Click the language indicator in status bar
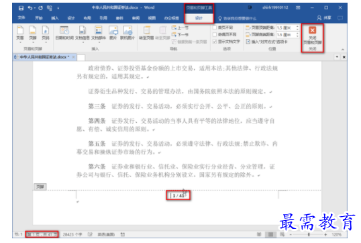The image size is (361, 243). tap(106, 234)
